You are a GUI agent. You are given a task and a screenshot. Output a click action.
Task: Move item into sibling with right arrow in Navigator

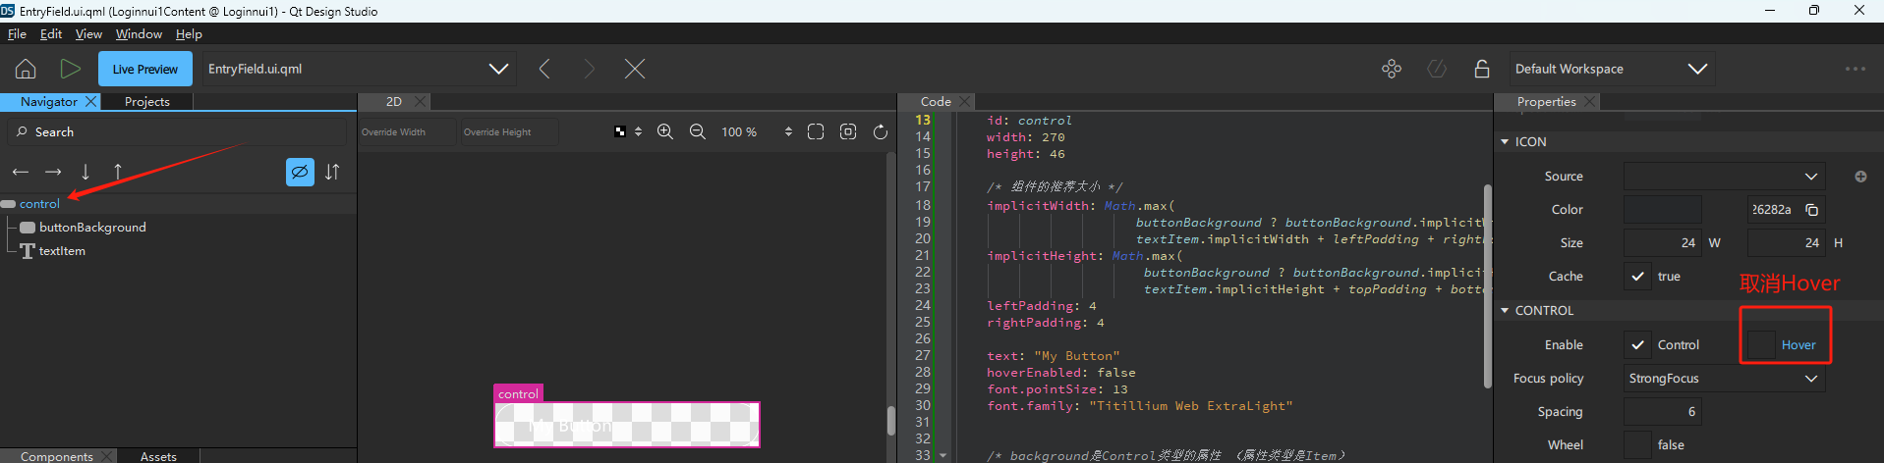click(53, 172)
